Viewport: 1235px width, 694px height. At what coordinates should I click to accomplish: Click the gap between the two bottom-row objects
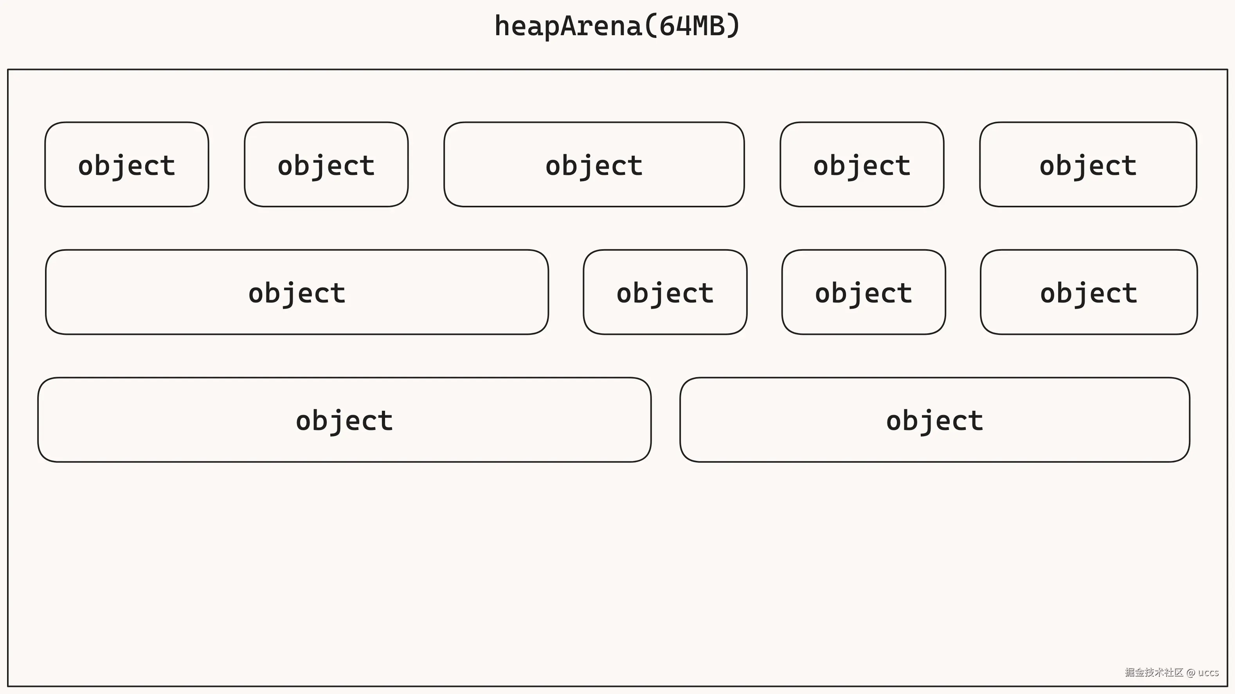tap(666, 420)
